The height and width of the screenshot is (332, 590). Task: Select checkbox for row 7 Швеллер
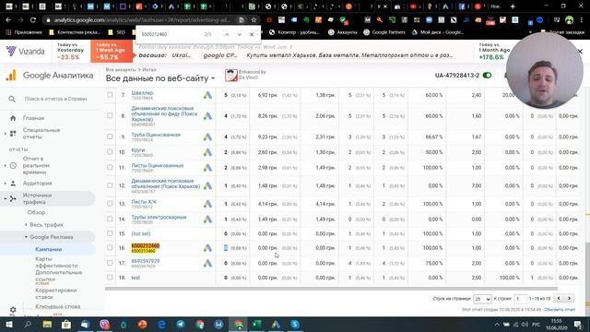(110, 95)
